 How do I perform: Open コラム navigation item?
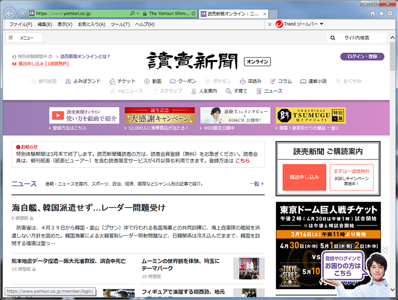pyautogui.click(x=281, y=81)
